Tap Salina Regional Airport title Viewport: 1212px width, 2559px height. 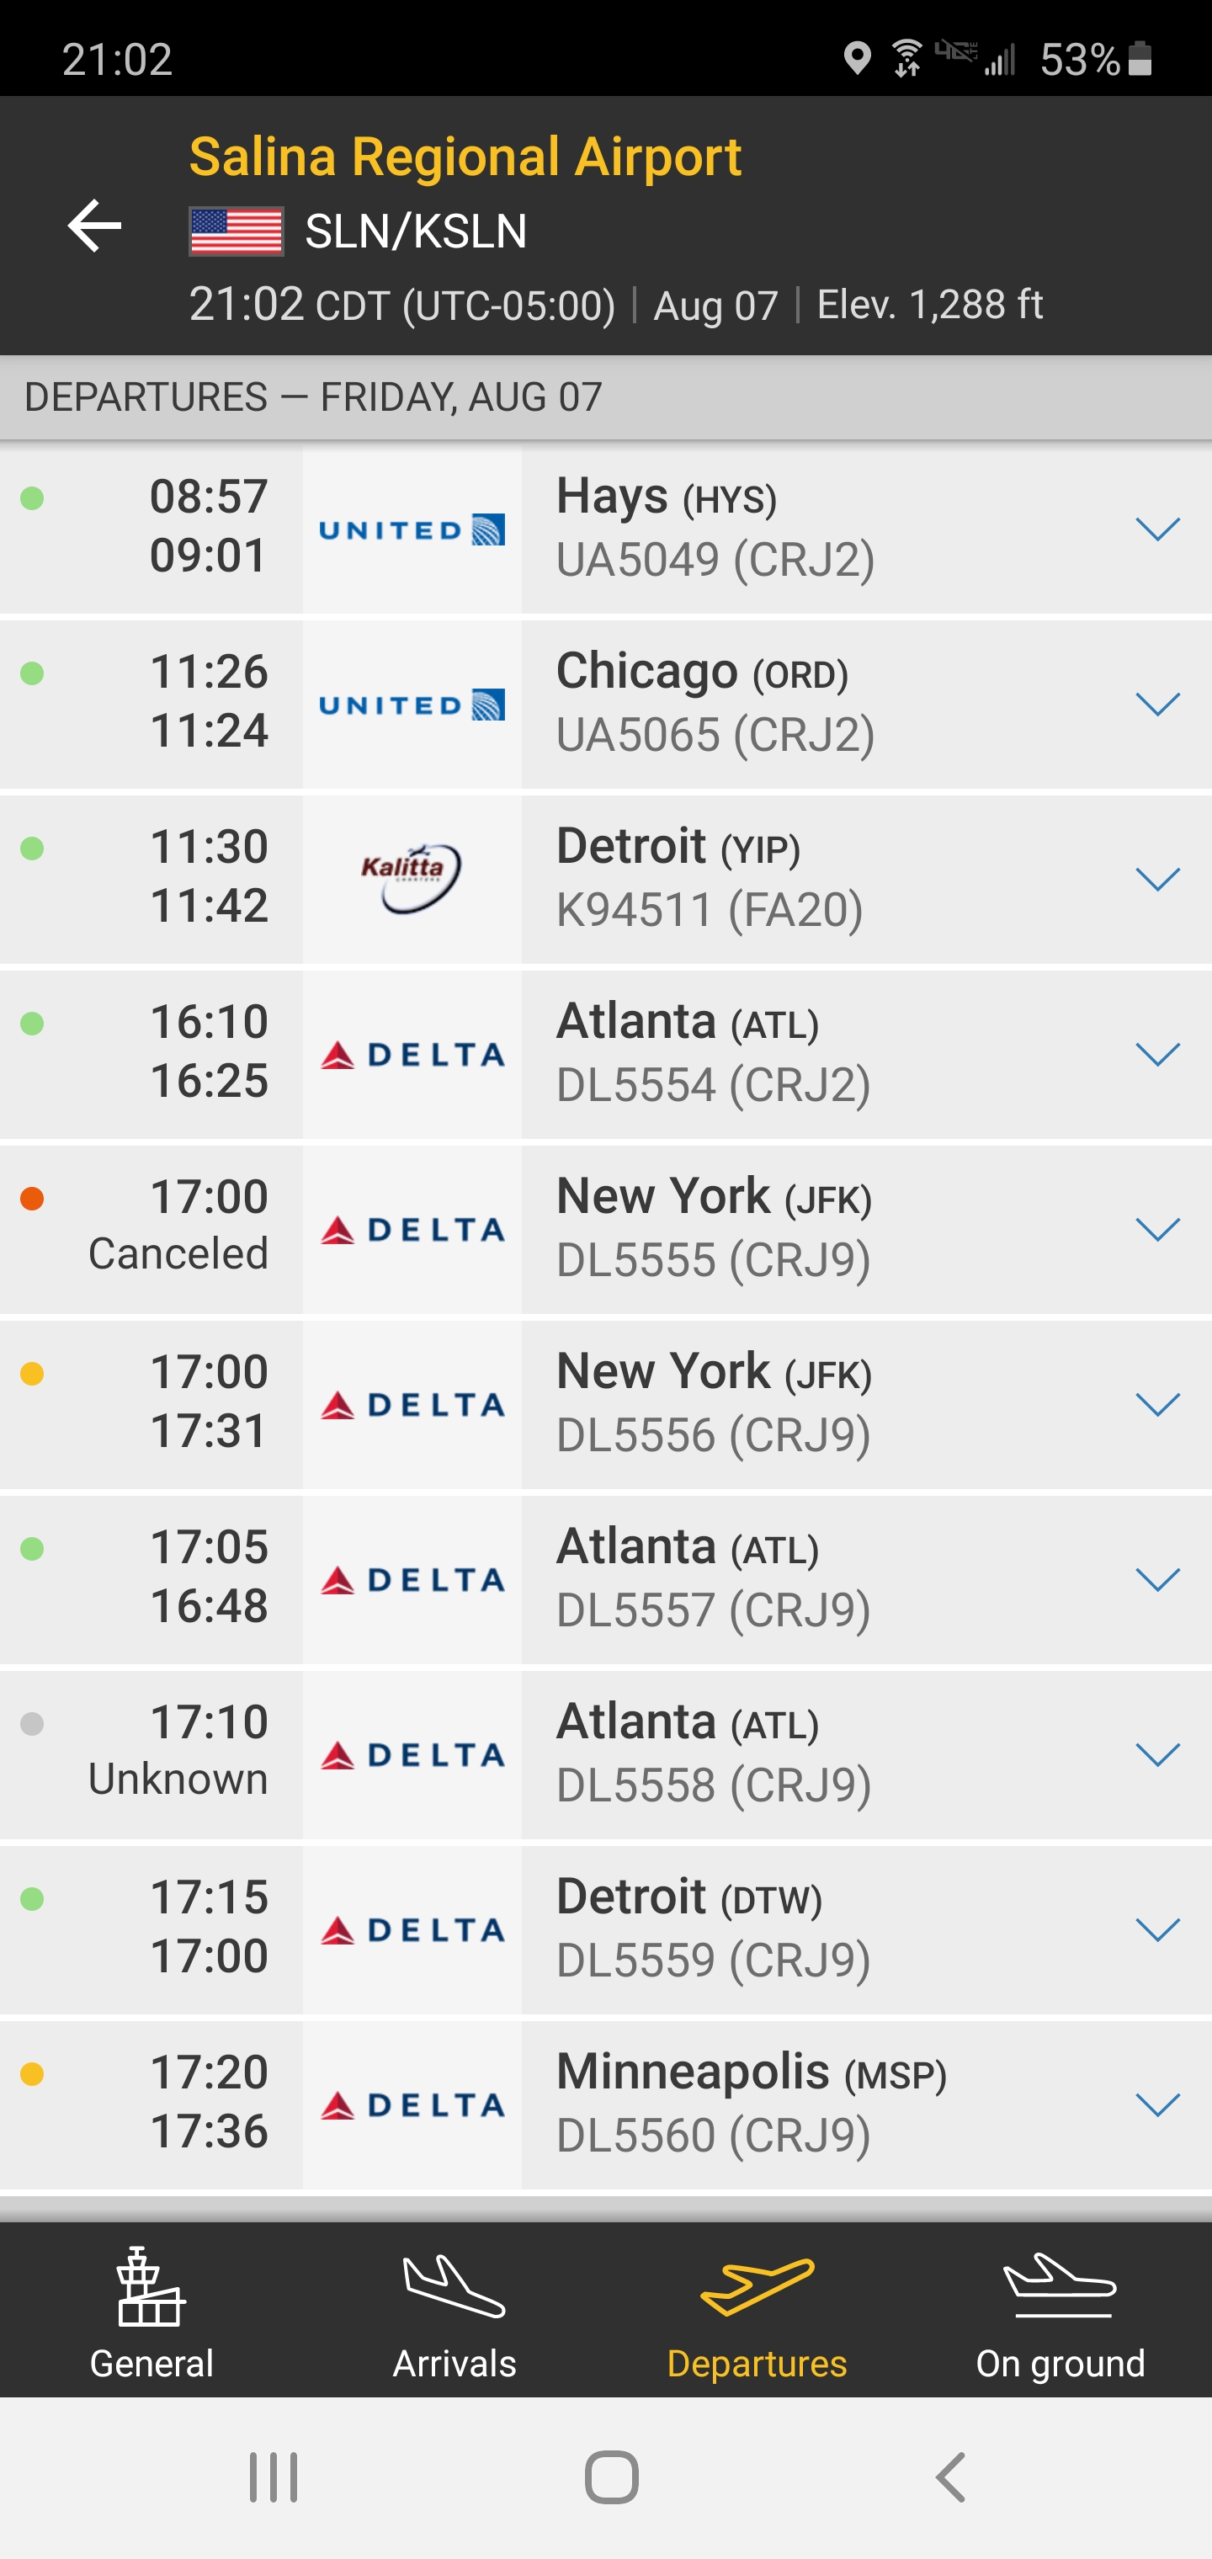click(465, 157)
